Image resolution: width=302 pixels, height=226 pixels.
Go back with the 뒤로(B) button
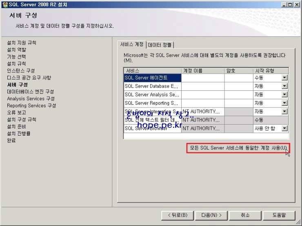tap(178, 215)
